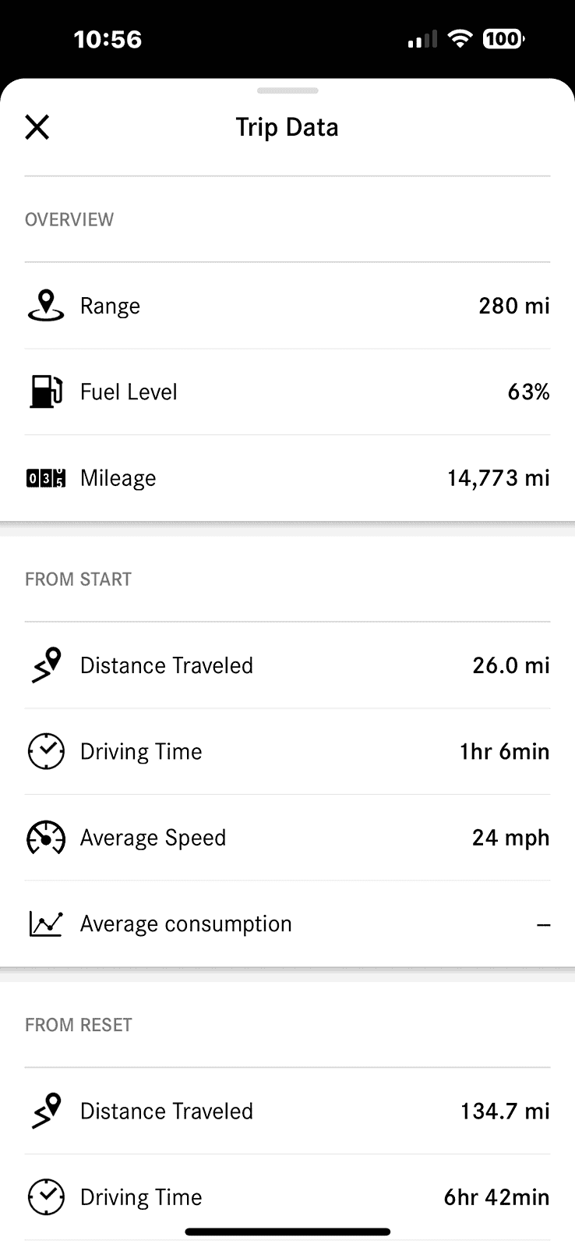Tap the 14,773 mi mileage value
Image resolution: width=575 pixels, height=1248 pixels.
(x=498, y=478)
